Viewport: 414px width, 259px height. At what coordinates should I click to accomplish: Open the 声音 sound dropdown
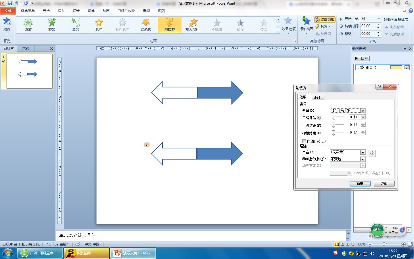tap(363, 152)
